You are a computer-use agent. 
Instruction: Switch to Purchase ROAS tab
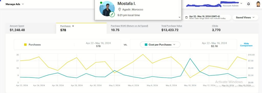click(132, 28)
